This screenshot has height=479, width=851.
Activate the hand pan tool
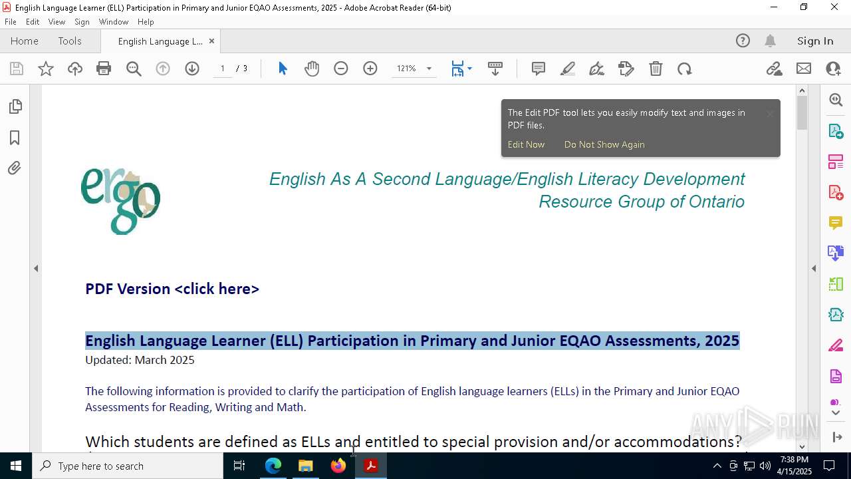312,69
